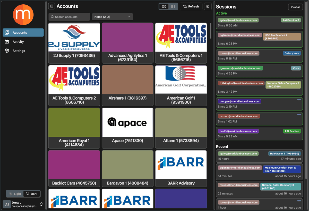
Task: Click the Vista account tag
Action: [x=296, y=68]
